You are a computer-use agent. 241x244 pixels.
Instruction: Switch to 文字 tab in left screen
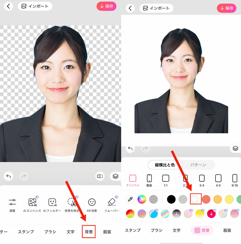[x=70, y=232]
